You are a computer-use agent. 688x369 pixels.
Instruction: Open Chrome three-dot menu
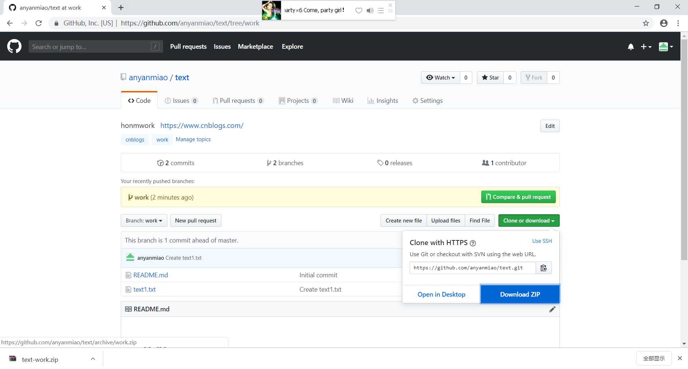click(678, 23)
